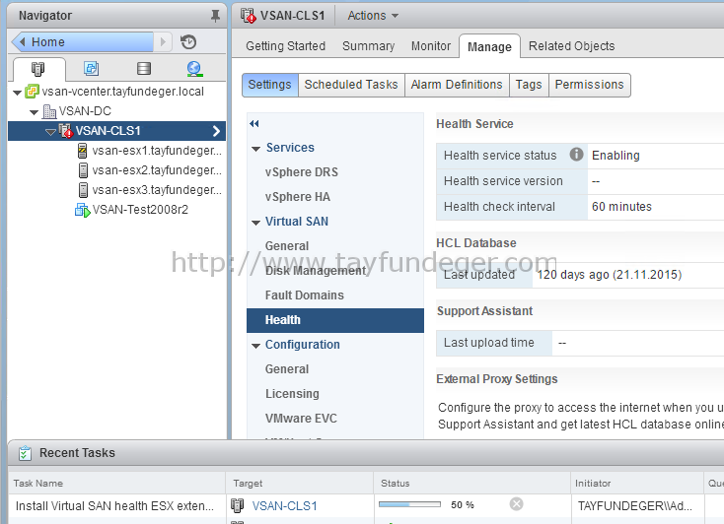Open VMware EVC settings
Viewport: 724px width, 524px height.
[301, 419]
